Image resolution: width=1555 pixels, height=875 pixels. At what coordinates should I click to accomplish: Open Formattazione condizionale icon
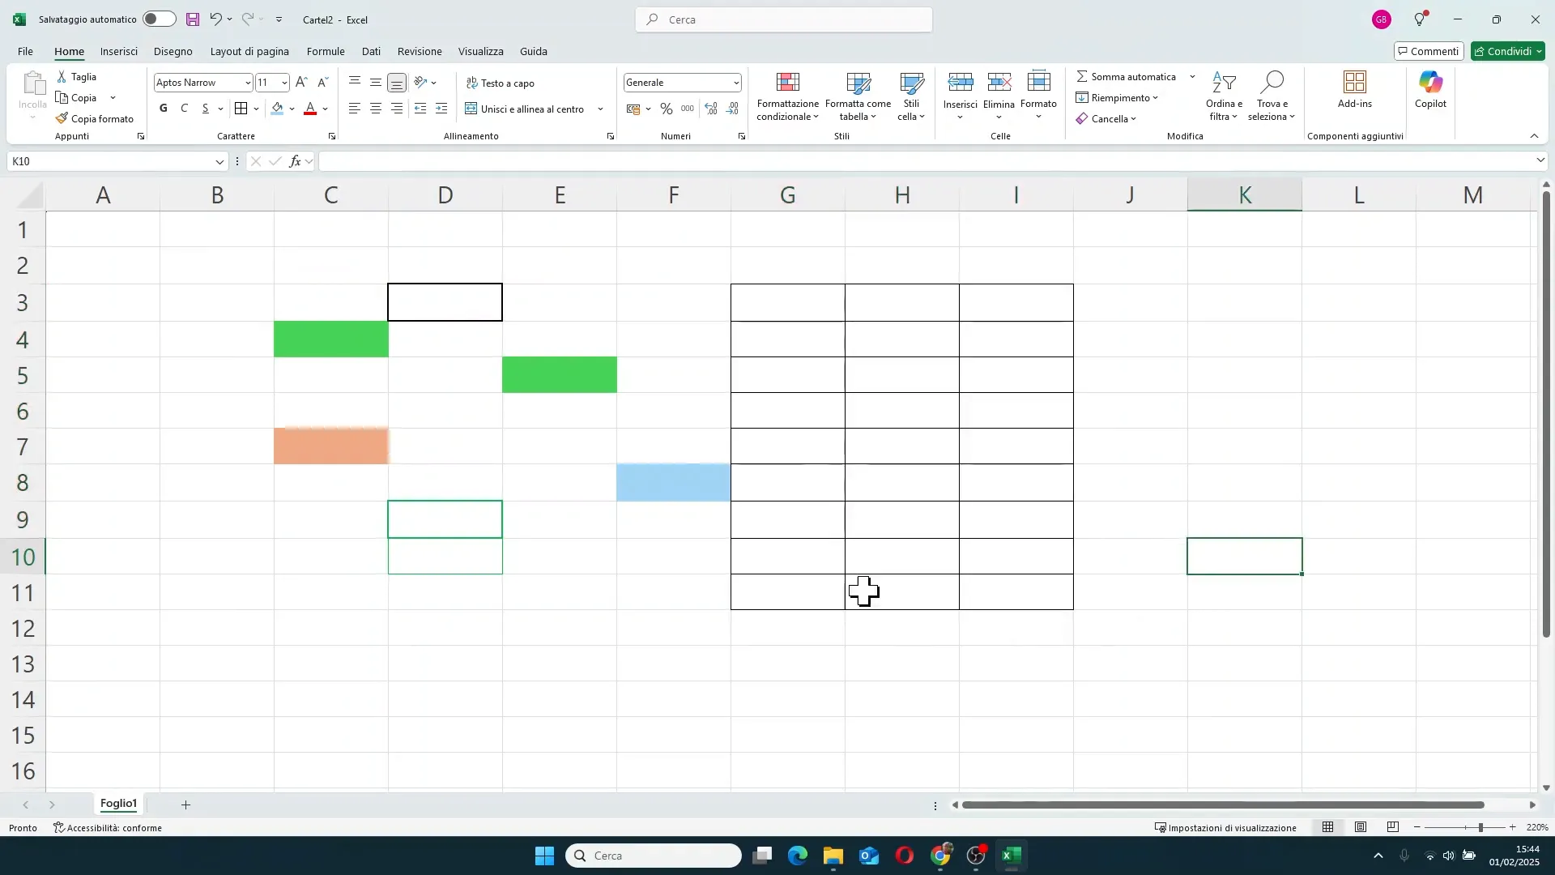(788, 82)
